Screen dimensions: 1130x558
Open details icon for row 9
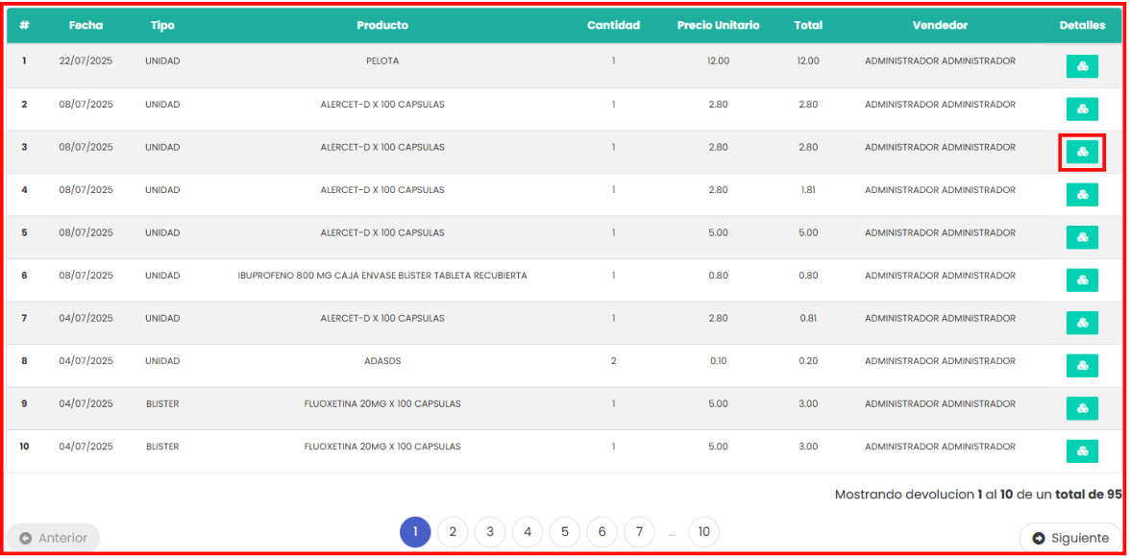pos(1082,408)
